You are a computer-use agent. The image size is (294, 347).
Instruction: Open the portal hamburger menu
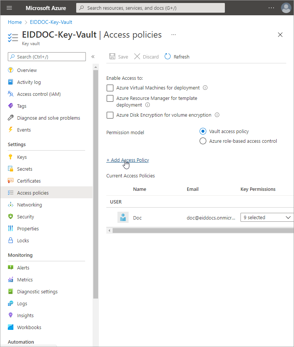point(9,8)
